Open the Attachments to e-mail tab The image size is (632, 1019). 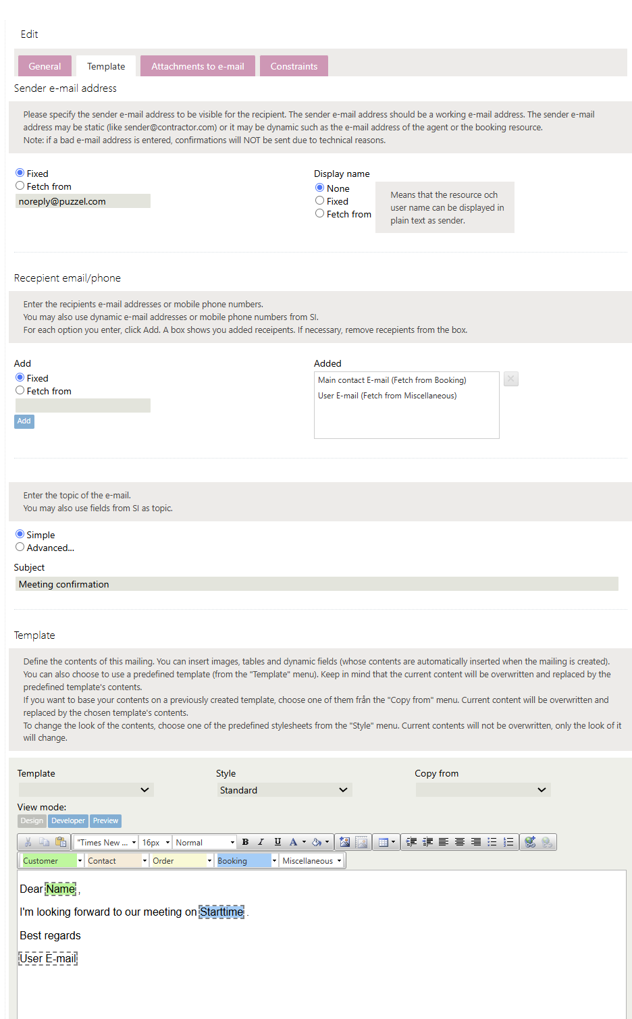click(198, 66)
